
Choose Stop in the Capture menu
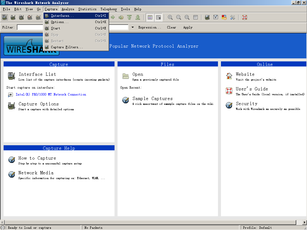76,34
